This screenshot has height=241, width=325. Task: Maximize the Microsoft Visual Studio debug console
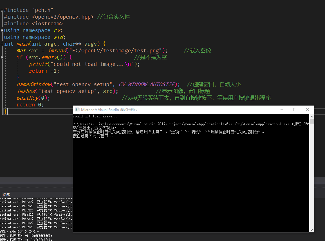click(295, 110)
